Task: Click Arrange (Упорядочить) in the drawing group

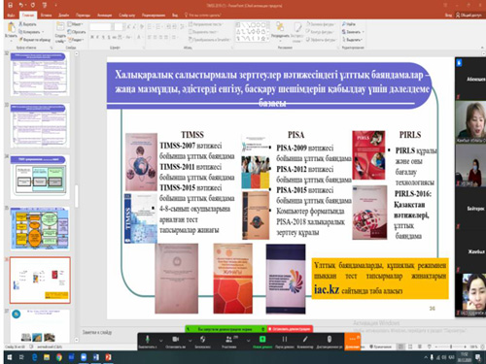Action: point(280,30)
